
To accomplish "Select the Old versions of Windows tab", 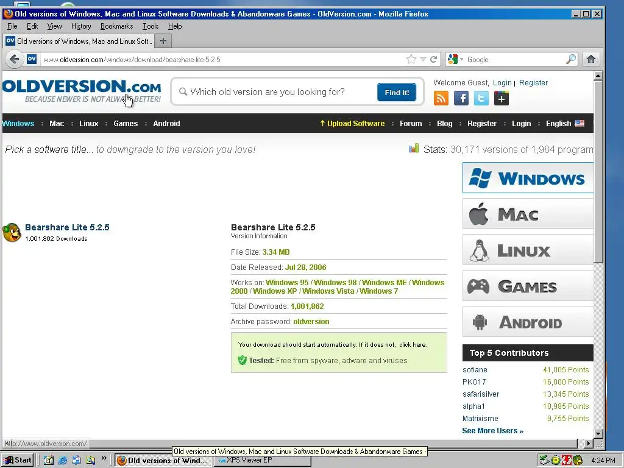I will (79, 41).
